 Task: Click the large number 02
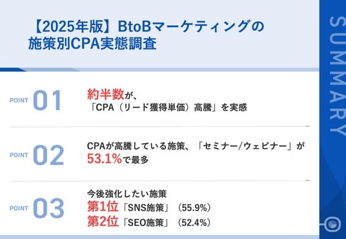point(48,155)
